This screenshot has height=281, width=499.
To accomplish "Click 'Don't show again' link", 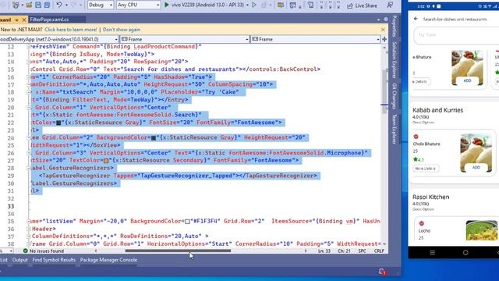I will (x=122, y=30).
